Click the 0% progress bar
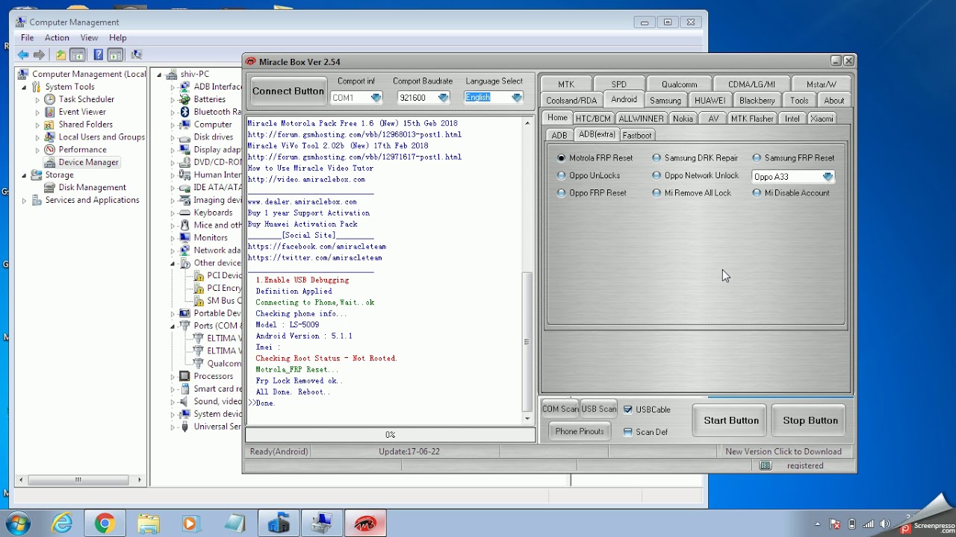The width and height of the screenshot is (956, 537). (390, 435)
